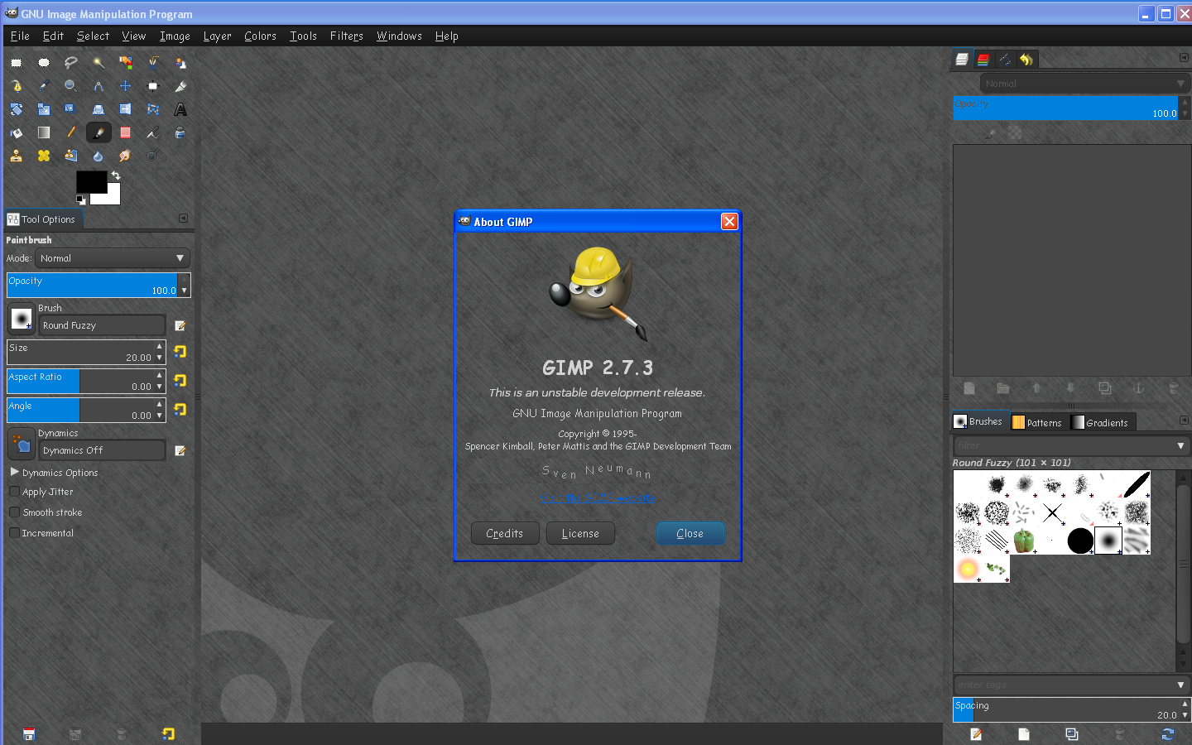Reset brush Size to default
Image resolution: width=1192 pixels, height=745 pixels.
point(180,352)
